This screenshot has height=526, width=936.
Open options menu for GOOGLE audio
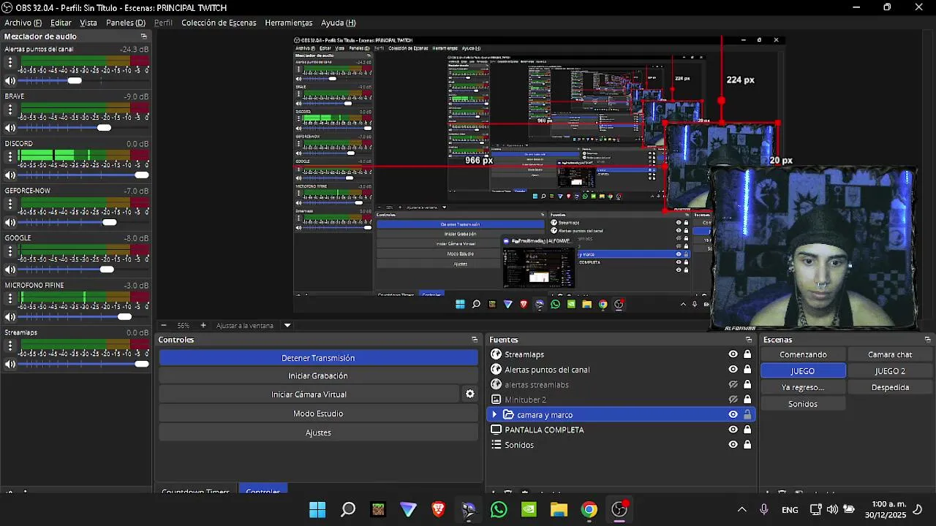pos(10,251)
